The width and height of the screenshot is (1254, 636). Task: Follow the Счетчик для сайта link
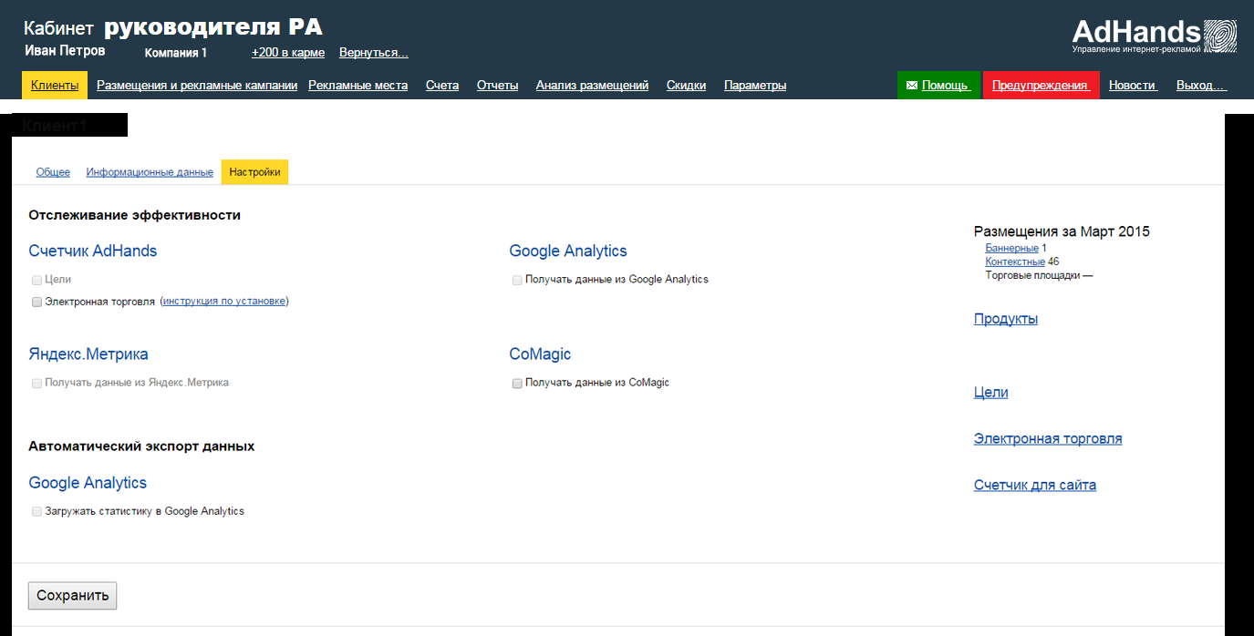click(x=1034, y=485)
